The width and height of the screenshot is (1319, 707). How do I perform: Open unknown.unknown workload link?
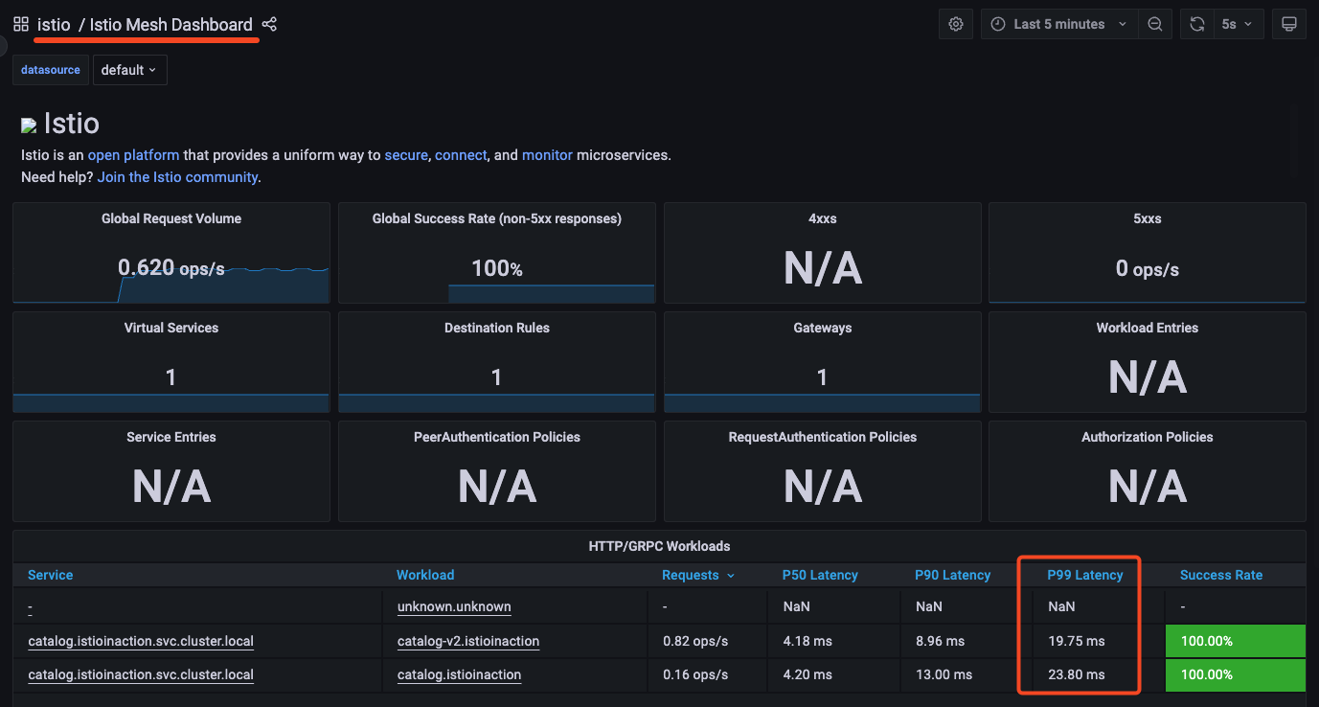tap(454, 606)
